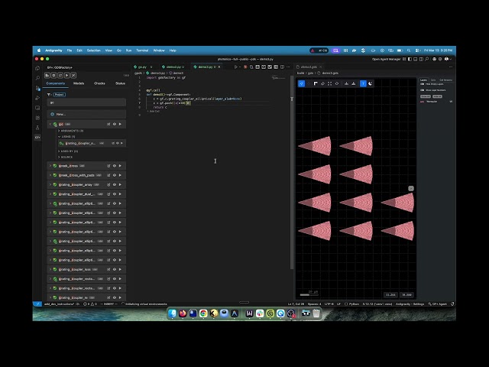Image resolution: width=489 pixels, height=367 pixels.
Task: Open source of grating_coupler_array with edit icon
Action: tap(108, 185)
